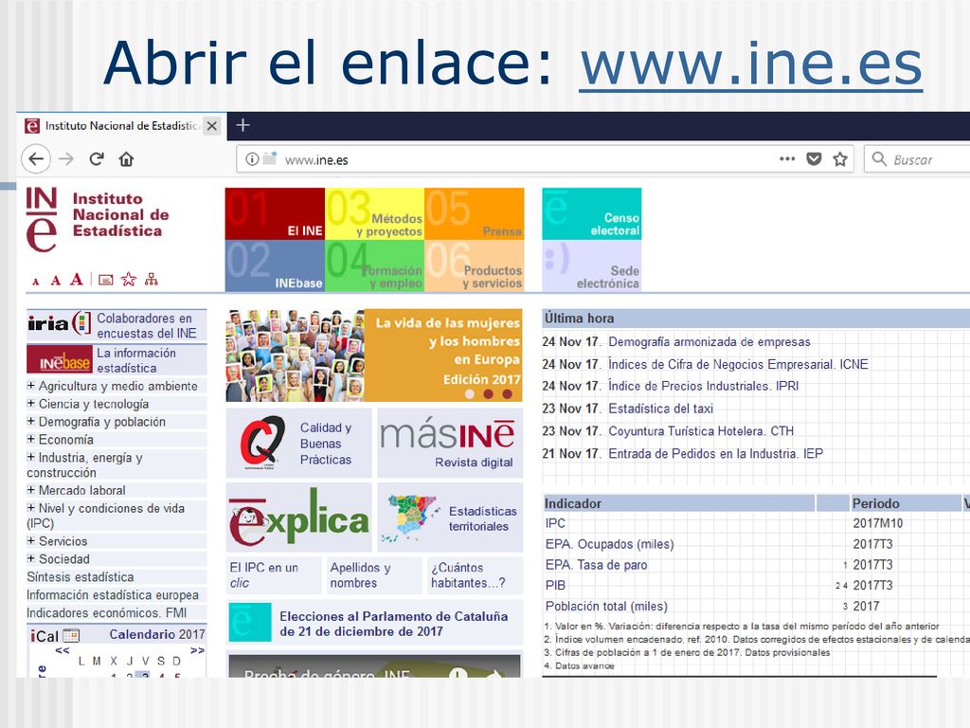Viewport: 970px width, 728px height.
Task: Open Estadísticas territoriales map tile
Action: (x=450, y=518)
